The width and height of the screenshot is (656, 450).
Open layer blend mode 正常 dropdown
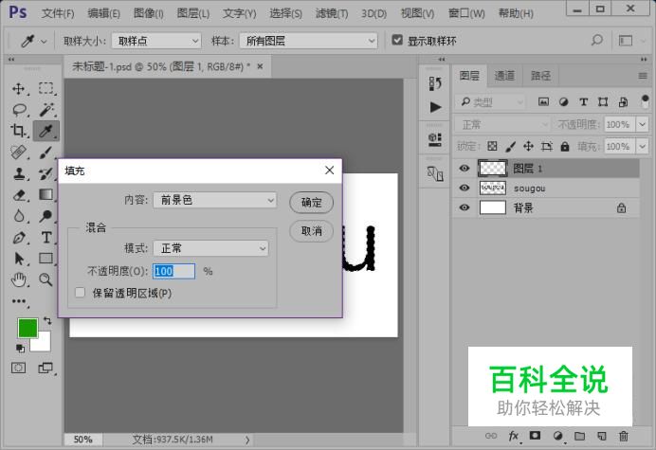point(502,125)
